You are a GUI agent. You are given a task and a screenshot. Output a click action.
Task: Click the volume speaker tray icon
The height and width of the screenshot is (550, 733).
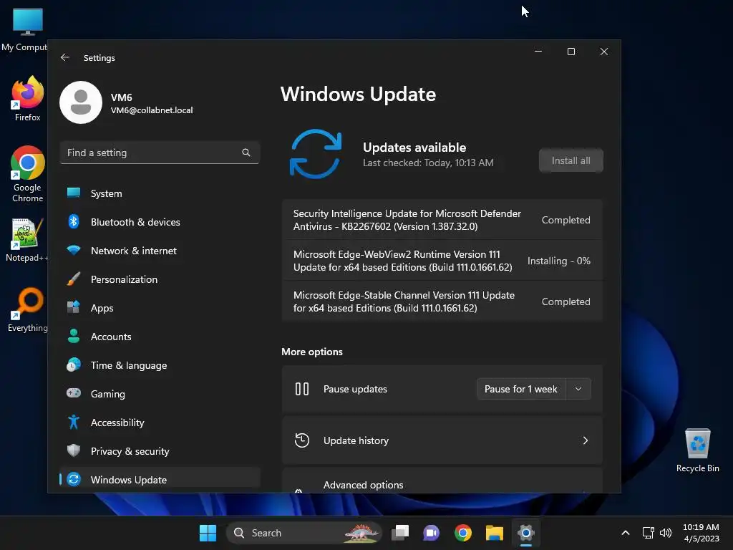[x=666, y=533]
